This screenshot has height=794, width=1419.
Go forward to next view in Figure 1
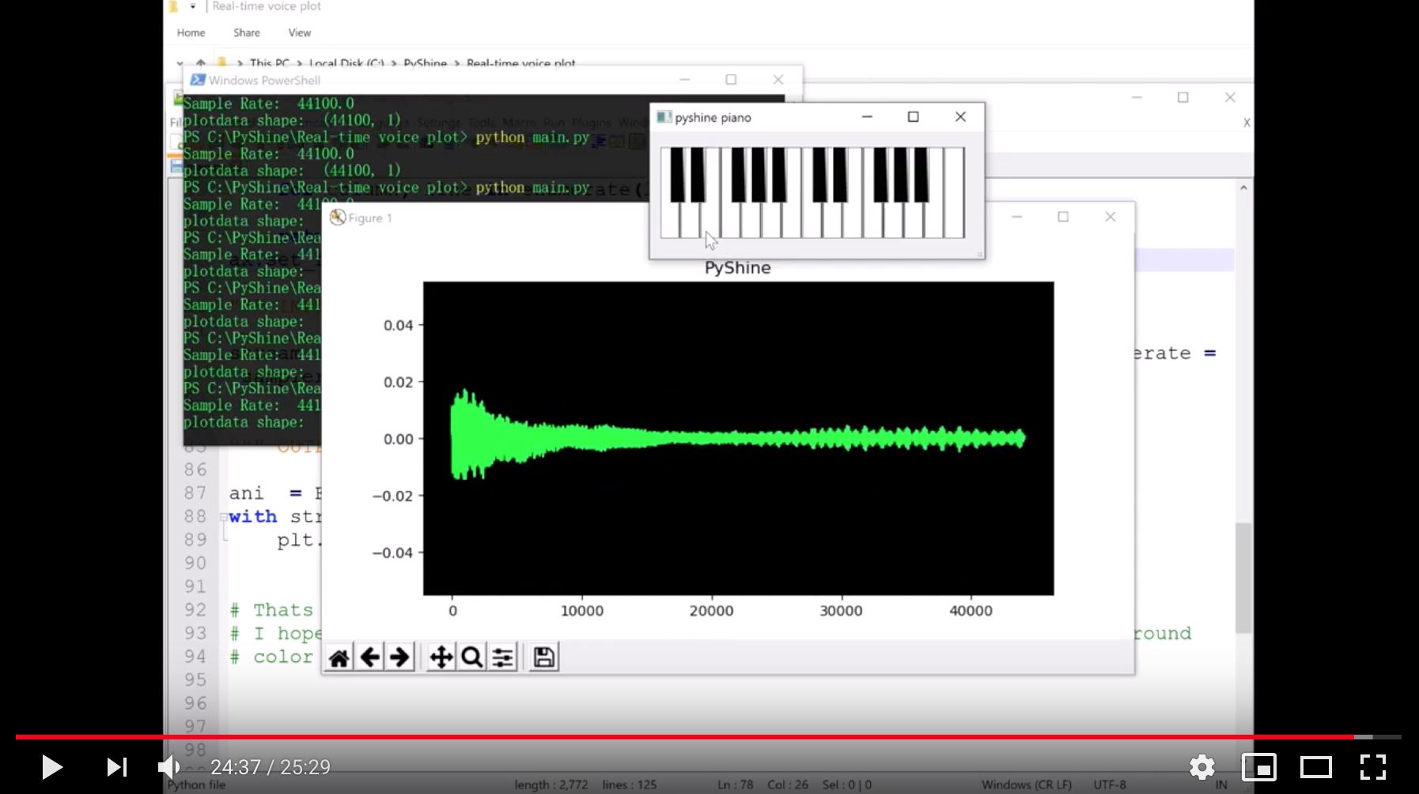pyautogui.click(x=399, y=657)
